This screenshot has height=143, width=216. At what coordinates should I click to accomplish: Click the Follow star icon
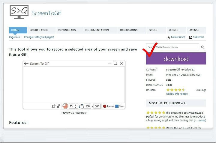coord(169,37)
